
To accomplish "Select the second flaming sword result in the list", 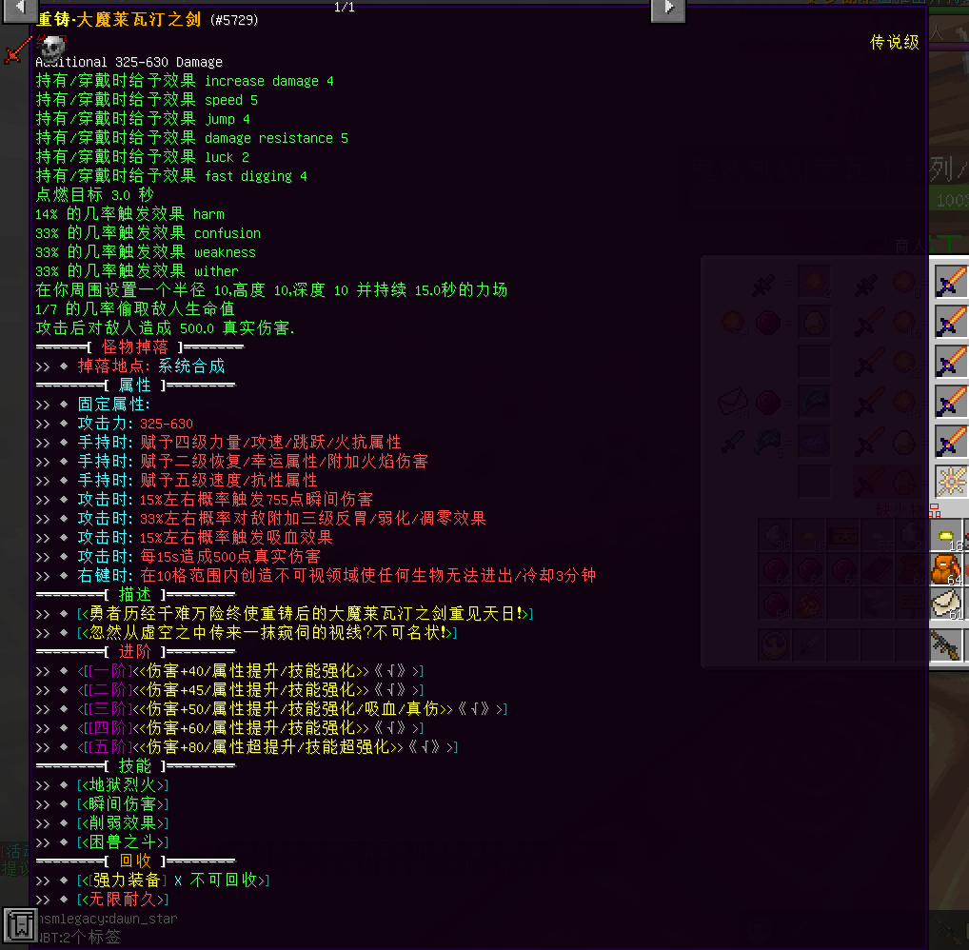I will pyautogui.click(x=951, y=323).
